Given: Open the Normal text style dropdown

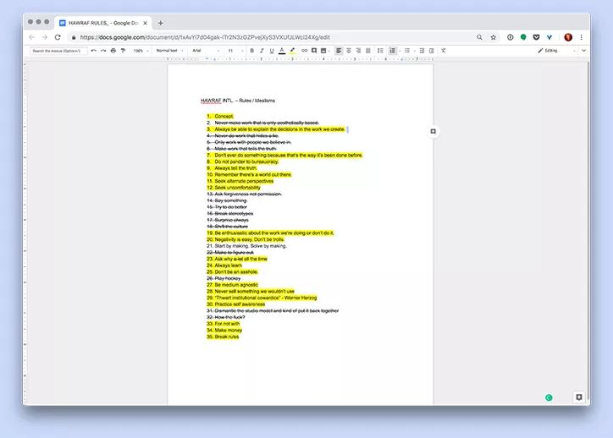Looking at the screenshot, I should 169,51.
